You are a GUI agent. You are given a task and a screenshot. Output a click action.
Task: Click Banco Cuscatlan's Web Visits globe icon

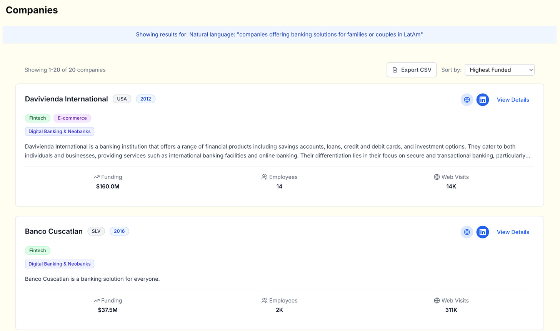click(437, 301)
